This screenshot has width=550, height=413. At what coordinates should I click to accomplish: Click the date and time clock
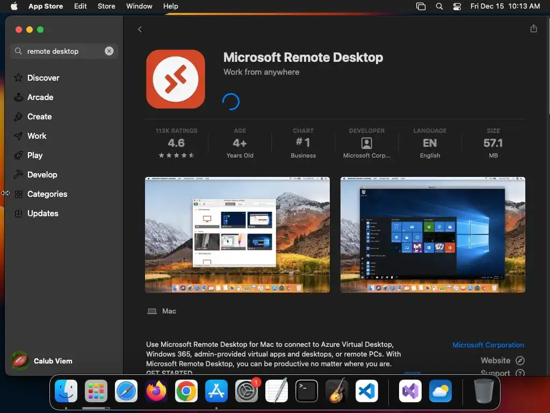point(505,6)
